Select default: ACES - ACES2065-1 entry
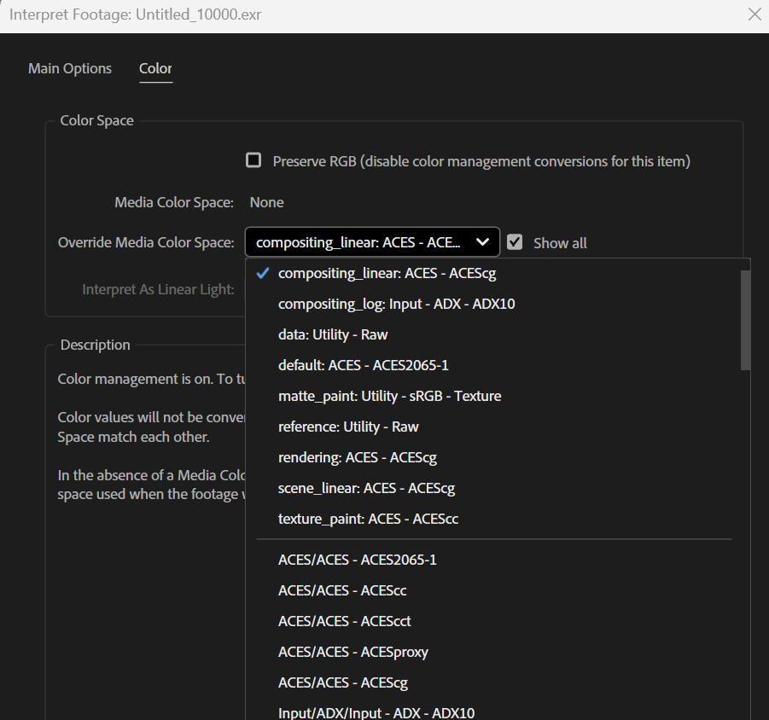This screenshot has width=769, height=720. tap(364, 365)
